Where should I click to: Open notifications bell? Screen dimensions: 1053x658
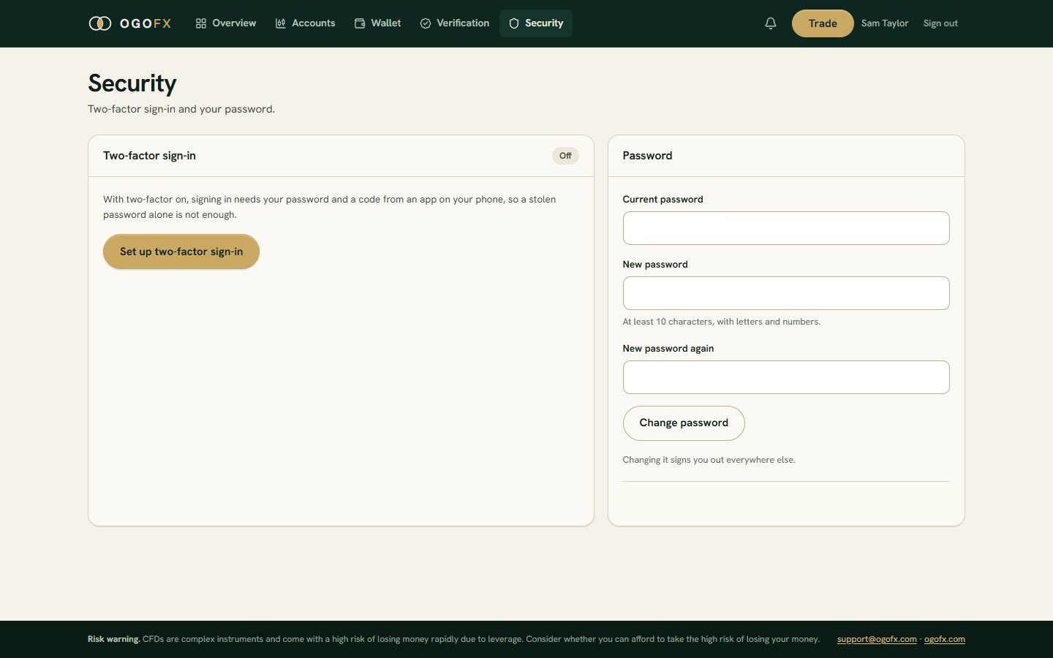tap(771, 23)
